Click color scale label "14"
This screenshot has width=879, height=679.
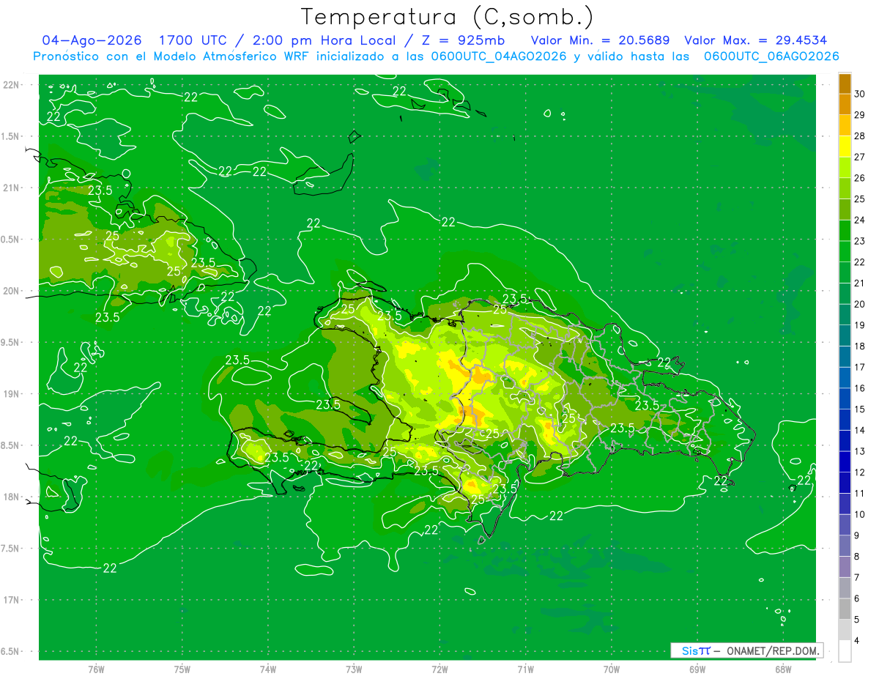[859, 430]
